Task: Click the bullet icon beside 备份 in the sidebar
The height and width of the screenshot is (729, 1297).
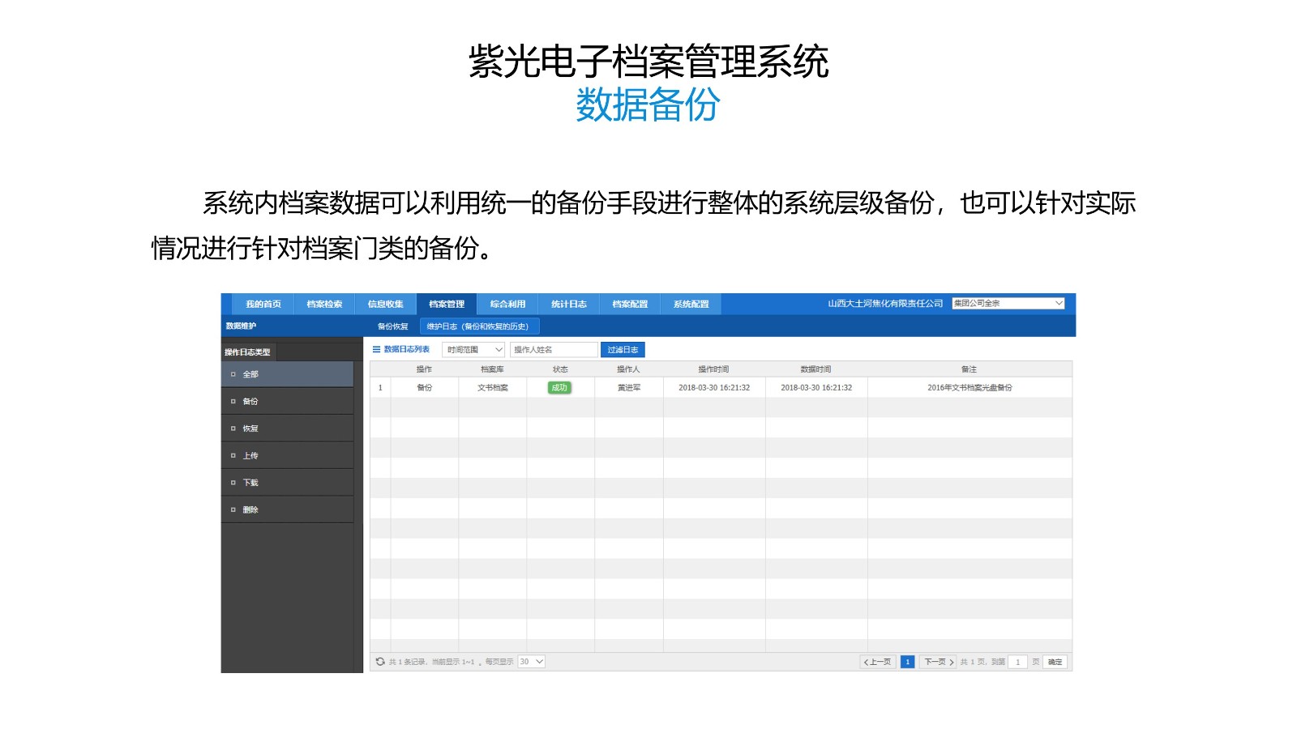Action: [233, 402]
